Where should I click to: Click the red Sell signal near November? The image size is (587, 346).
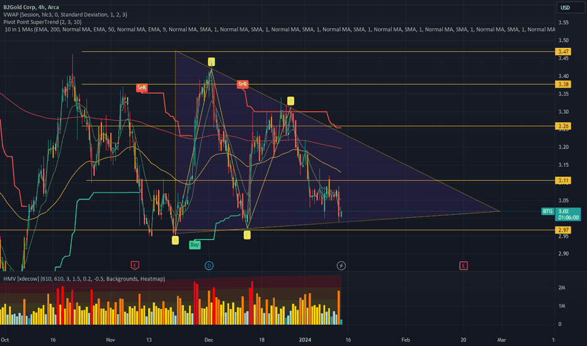coord(142,87)
